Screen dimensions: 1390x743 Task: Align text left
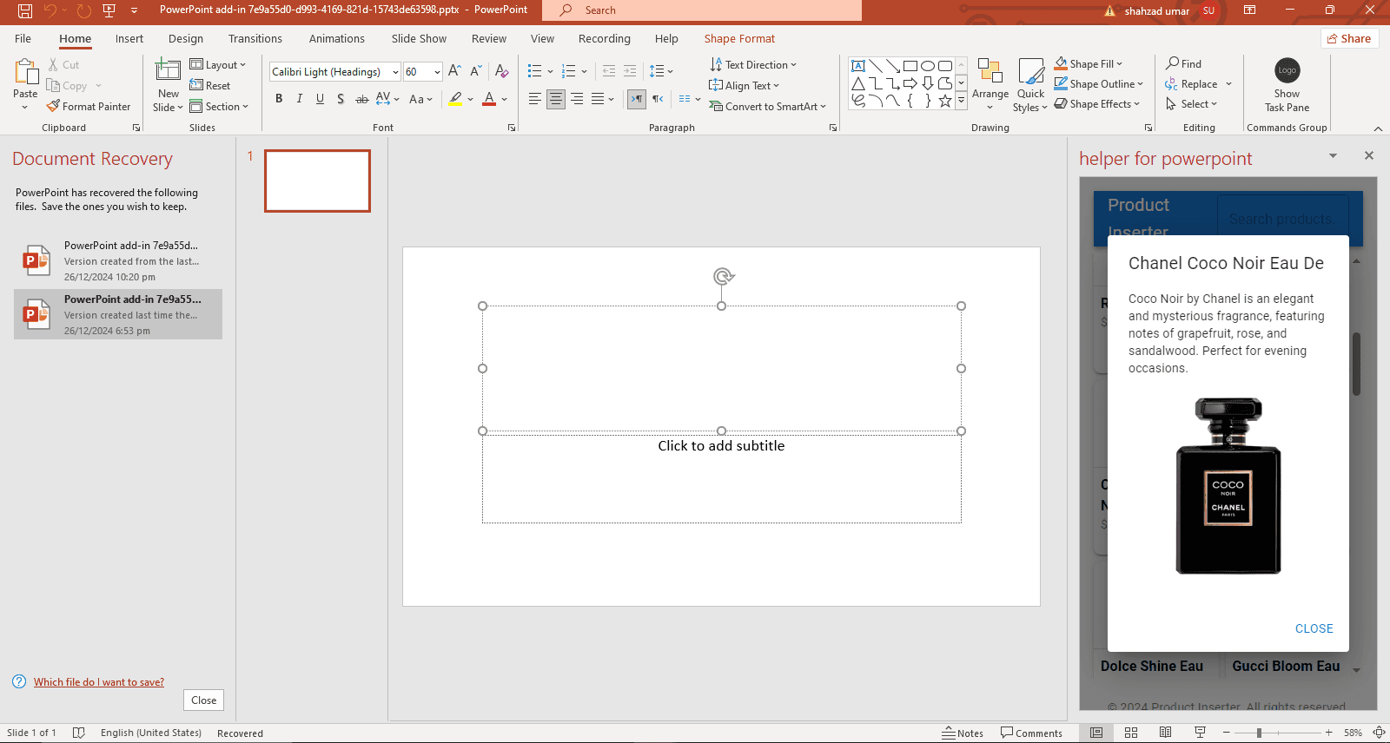click(535, 99)
